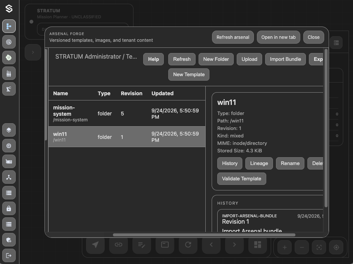The width and height of the screenshot is (353, 264).
Task: Select the mission-system folder row
Action: (127, 114)
